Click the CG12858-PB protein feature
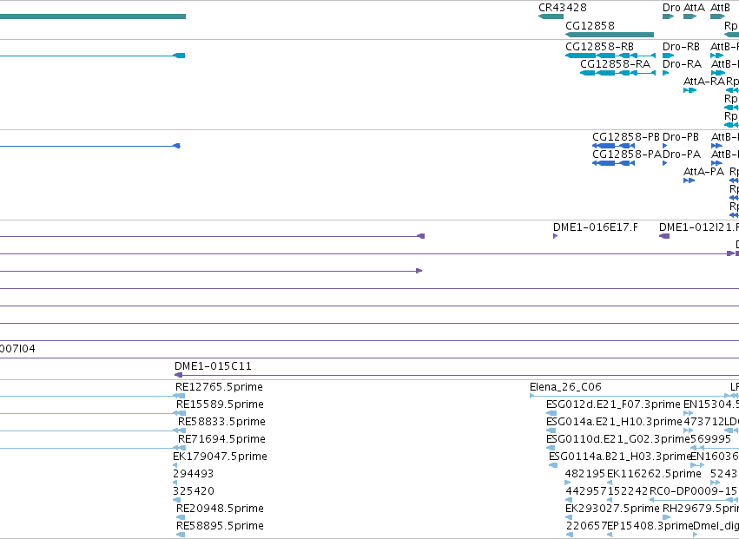The width and height of the screenshot is (739, 539). [x=613, y=146]
